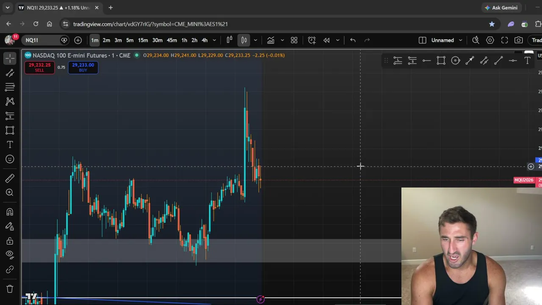
Task: Select the geometric shapes tool in left sidebar
Action: 10,130
